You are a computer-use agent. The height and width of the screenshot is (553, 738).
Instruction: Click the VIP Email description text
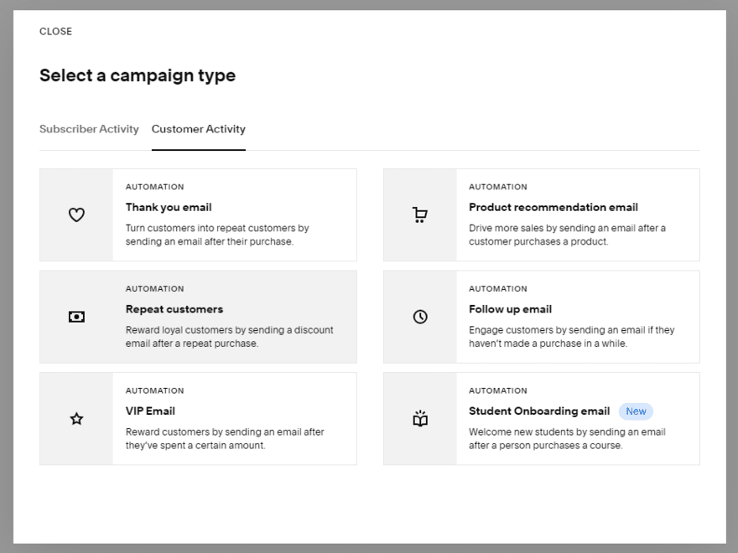226,440
